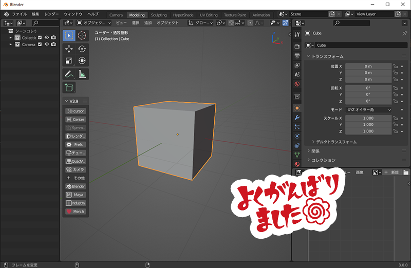Collapse the V3.9 panel
Viewport: 411px width, 268px height.
pos(66,101)
